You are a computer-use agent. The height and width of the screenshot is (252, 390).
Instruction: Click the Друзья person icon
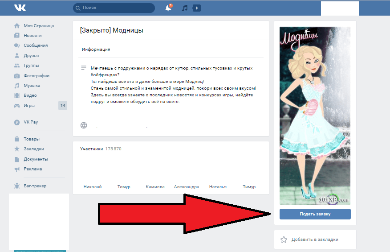(x=17, y=56)
